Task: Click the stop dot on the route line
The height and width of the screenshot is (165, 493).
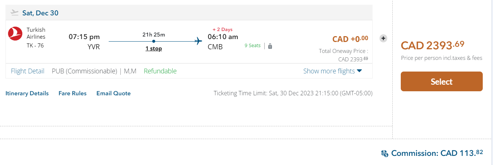Action: 154,41
